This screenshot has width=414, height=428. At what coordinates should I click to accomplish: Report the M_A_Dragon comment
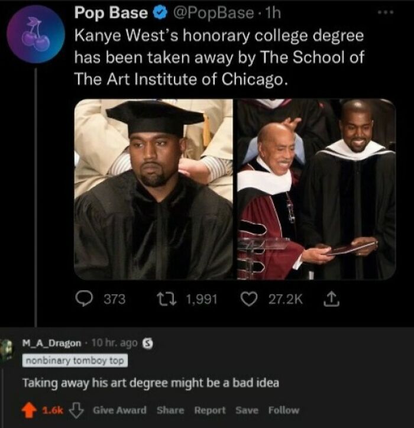210,410
